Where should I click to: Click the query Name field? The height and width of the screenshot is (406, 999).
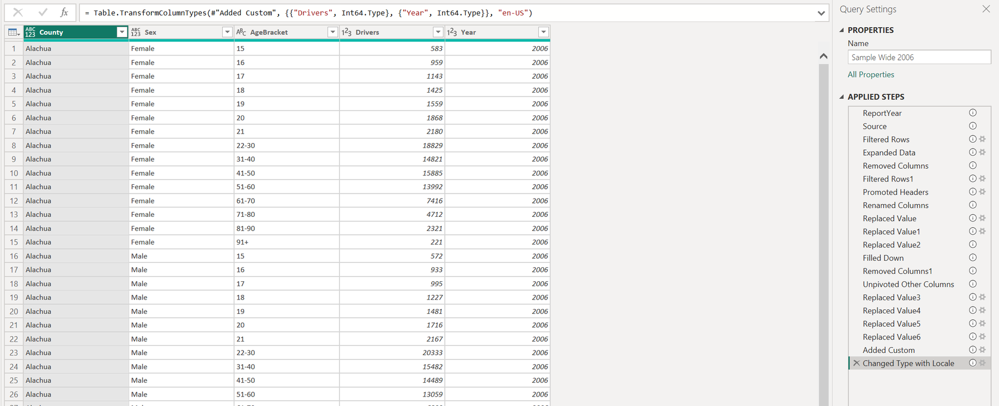(x=919, y=57)
